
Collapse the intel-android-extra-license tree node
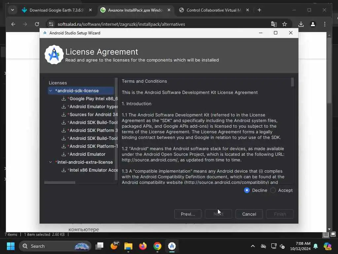[51, 162]
